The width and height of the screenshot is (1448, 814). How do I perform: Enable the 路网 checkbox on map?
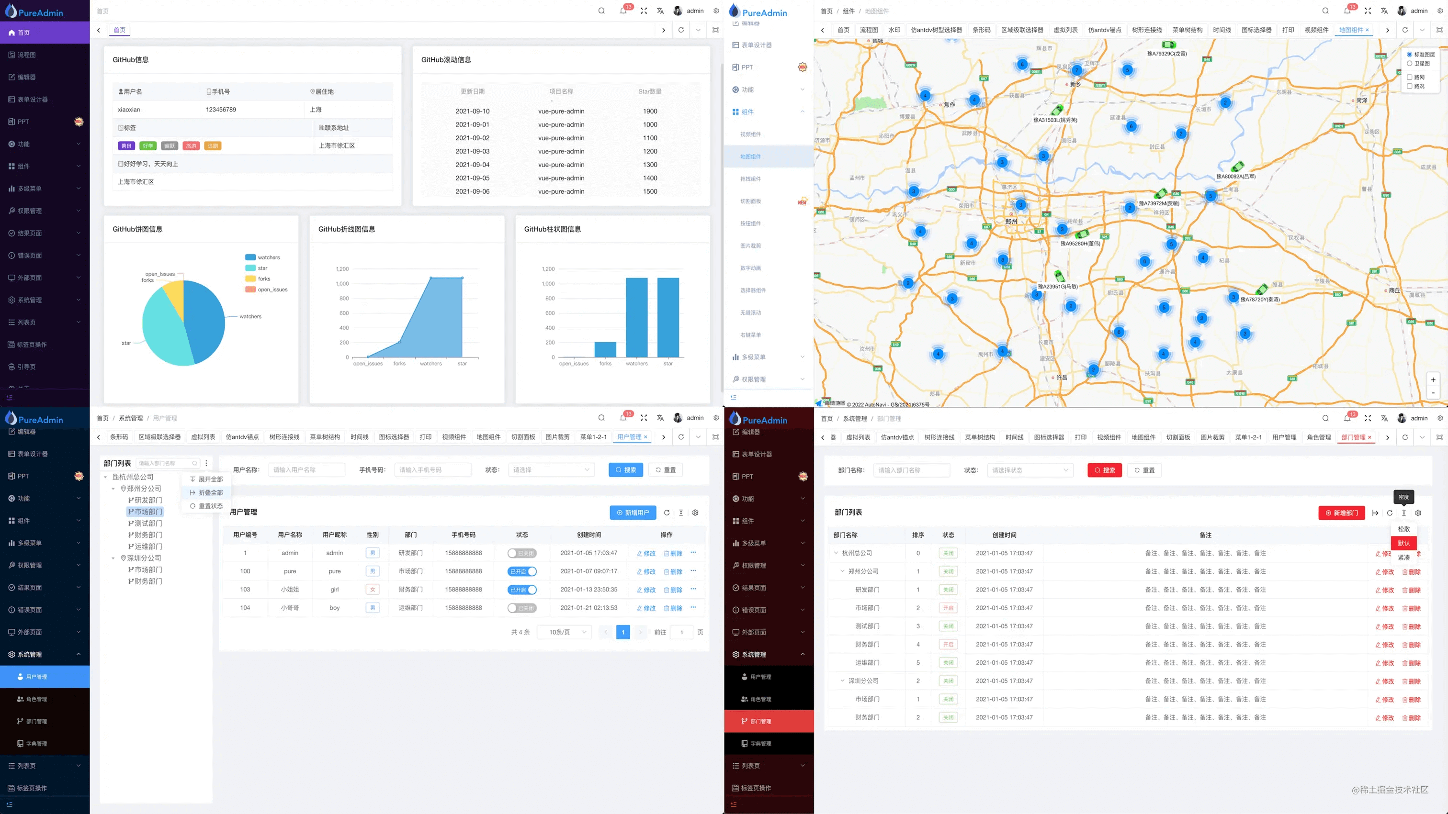coord(1409,77)
